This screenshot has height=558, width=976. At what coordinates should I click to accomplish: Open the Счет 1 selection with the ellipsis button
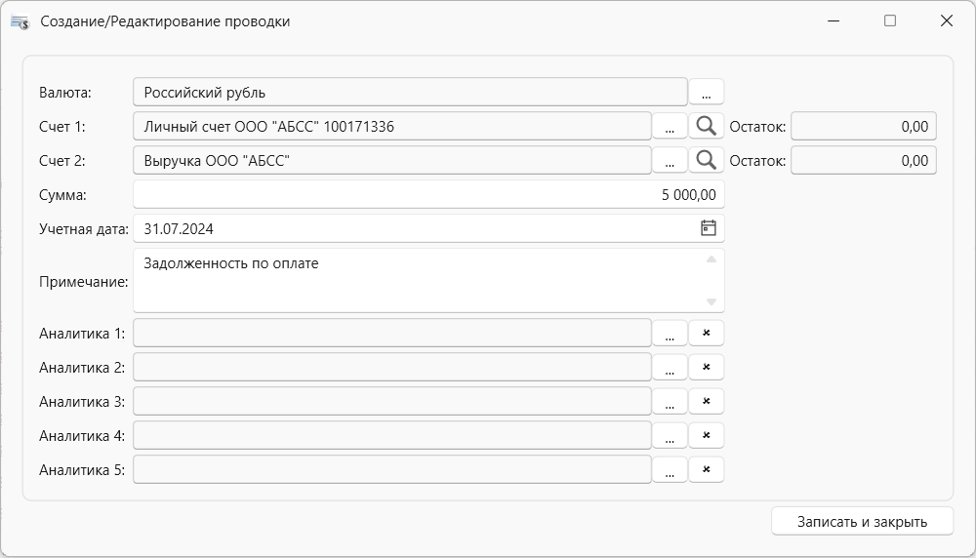(x=670, y=126)
